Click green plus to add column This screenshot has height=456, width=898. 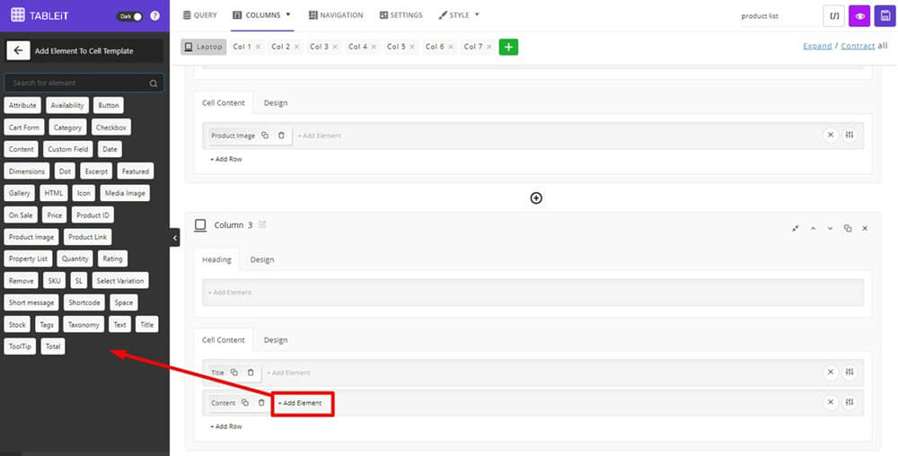coord(508,47)
